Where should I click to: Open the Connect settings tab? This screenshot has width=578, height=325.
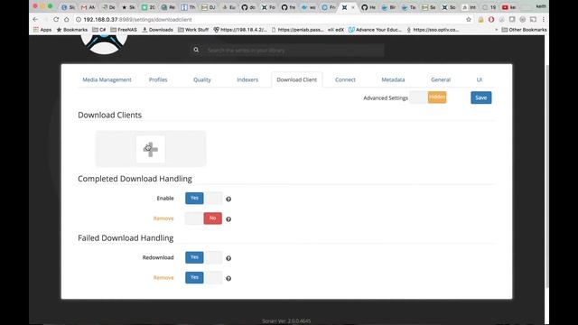(x=345, y=79)
